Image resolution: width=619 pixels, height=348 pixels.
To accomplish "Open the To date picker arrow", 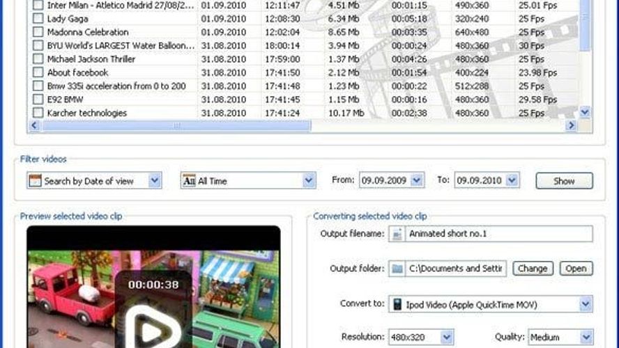I will 512,180.
